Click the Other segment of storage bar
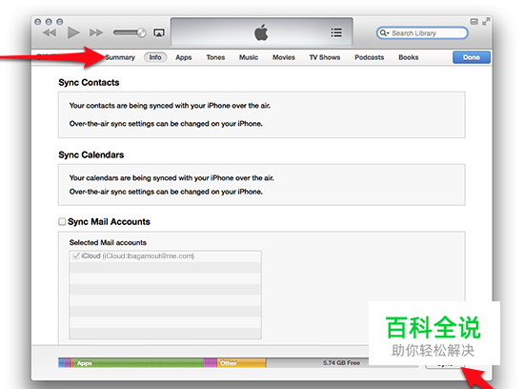 pos(242,363)
